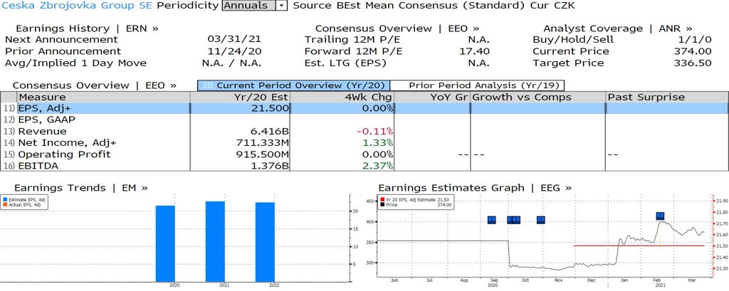Select the EBITDA measure row
Viewport: 729px width, 291px height.
[364, 166]
